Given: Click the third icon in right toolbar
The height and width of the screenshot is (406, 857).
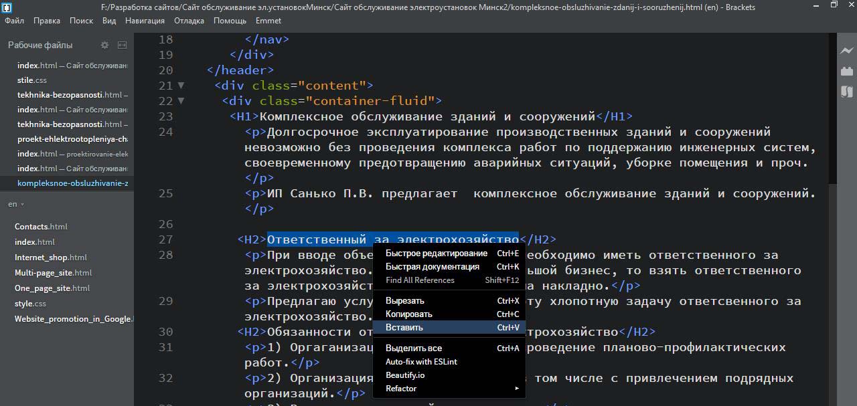Looking at the screenshot, I should tap(847, 92).
